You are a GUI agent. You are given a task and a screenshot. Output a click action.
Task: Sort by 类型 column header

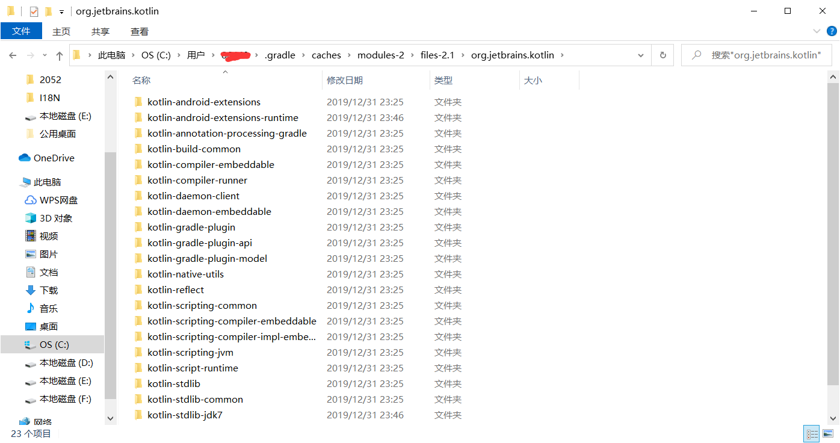tap(443, 80)
